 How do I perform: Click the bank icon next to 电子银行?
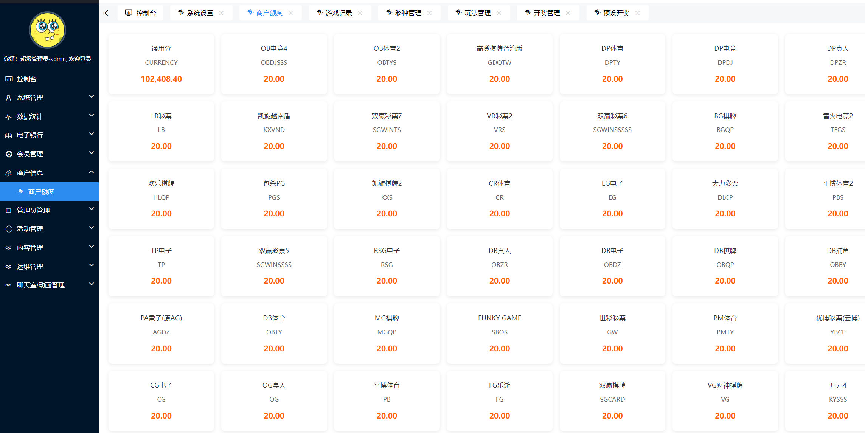pyautogui.click(x=8, y=135)
